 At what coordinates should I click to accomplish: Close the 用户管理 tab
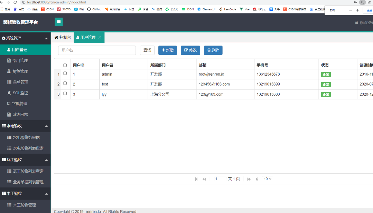coord(100,37)
